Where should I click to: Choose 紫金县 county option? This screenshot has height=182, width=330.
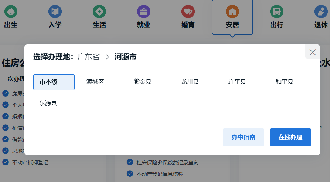[x=143, y=82]
